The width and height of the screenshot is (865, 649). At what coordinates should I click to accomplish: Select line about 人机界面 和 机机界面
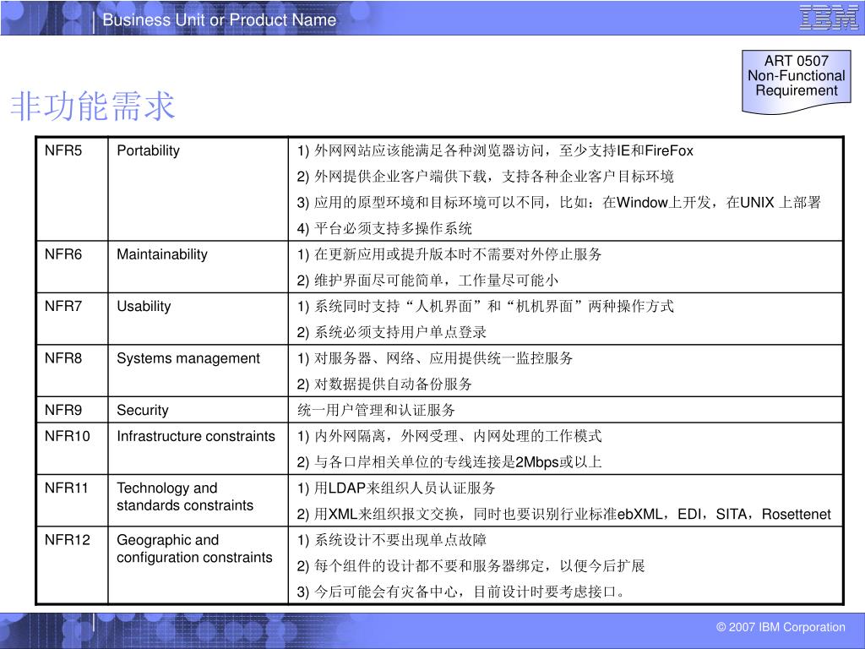485,306
